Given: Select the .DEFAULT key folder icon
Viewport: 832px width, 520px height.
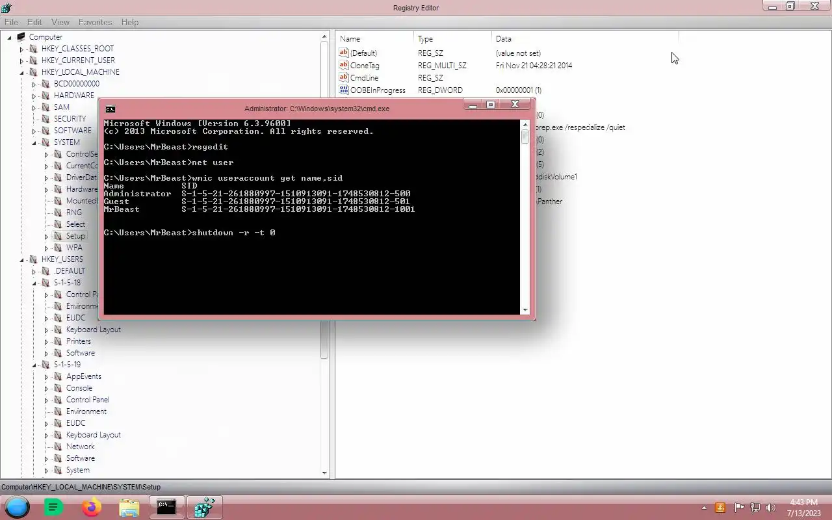Looking at the screenshot, I should click(x=45, y=271).
